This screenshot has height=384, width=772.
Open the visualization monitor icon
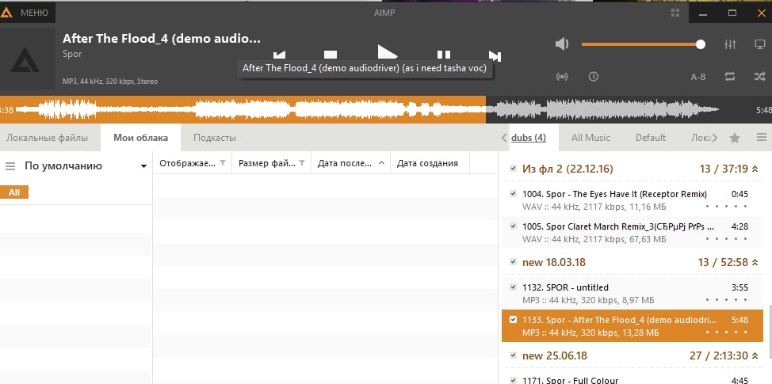click(759, 44)
